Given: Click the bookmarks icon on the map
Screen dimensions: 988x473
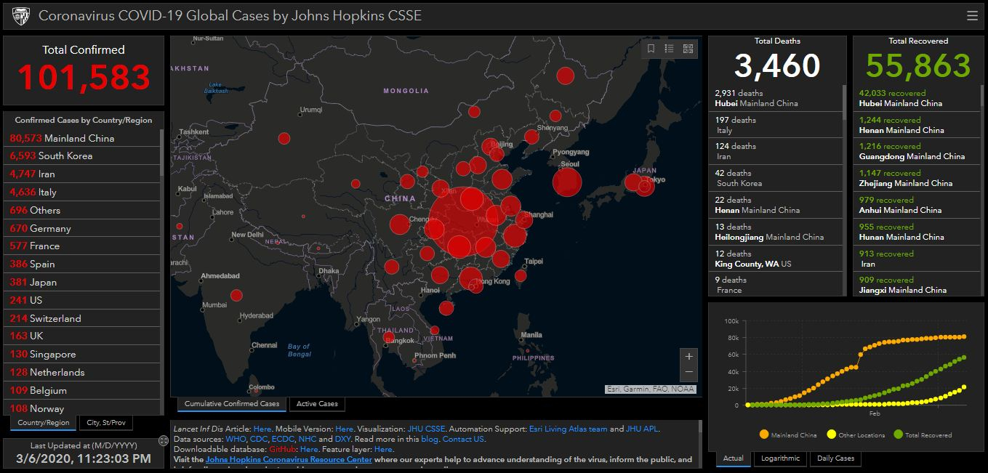Looking at the screenshot, I should tap(651, 49).
